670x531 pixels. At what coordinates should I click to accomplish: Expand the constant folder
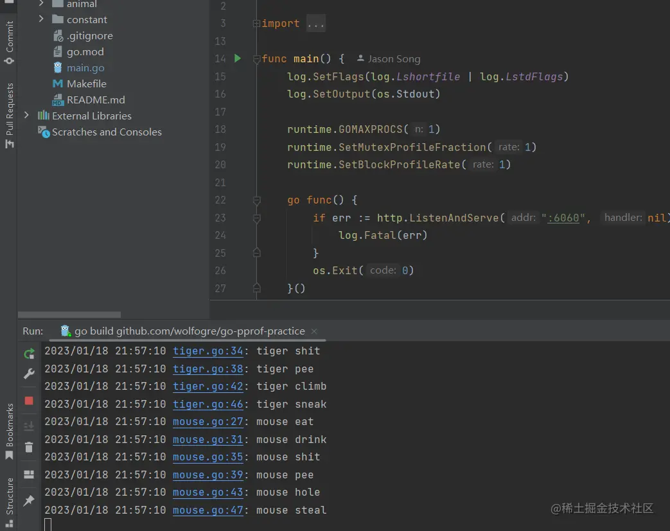pos(41,19)
